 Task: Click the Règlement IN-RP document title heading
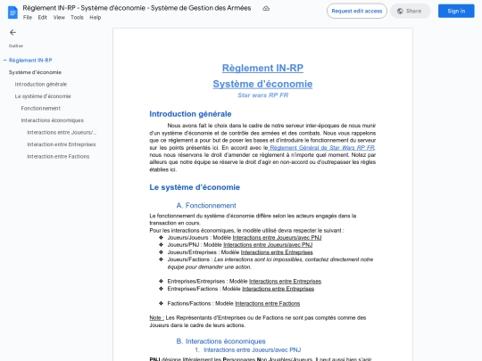coord(262,68)
